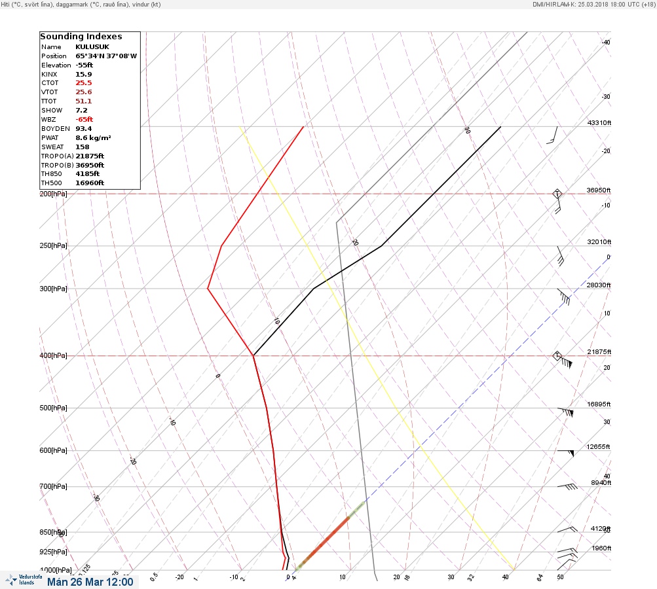The height and width of the screenshot is (589, 657).
Task: Click the elevation value -55ft
Action: click(x=84, y=65)
